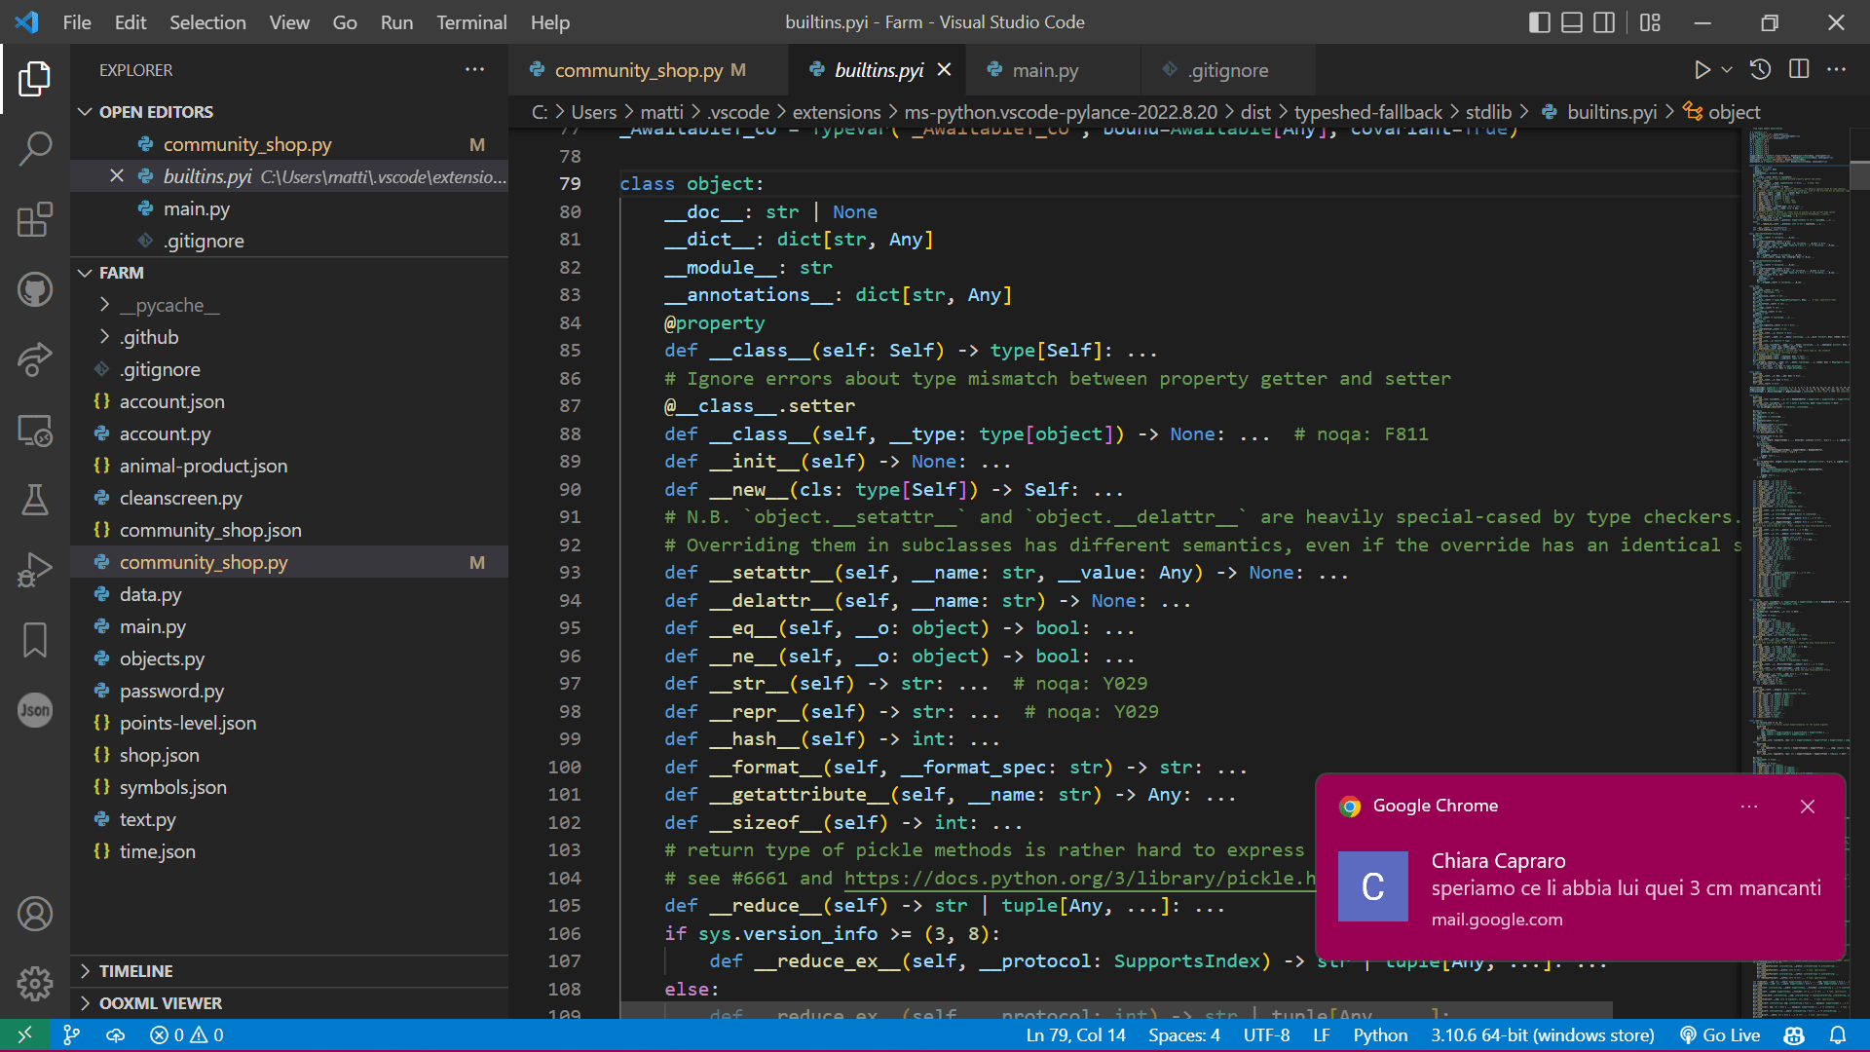Open the GitHub view in activity bar
The image size is (1870, 1052).
pos(35,289)
